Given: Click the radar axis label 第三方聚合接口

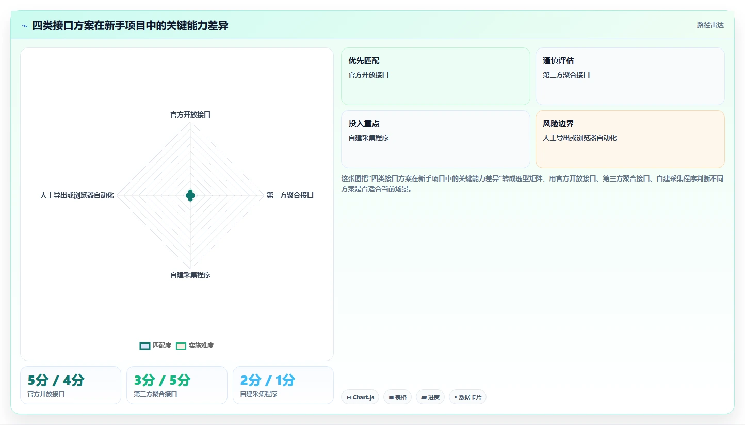Looking at the screenshot, I should point(290,195).
